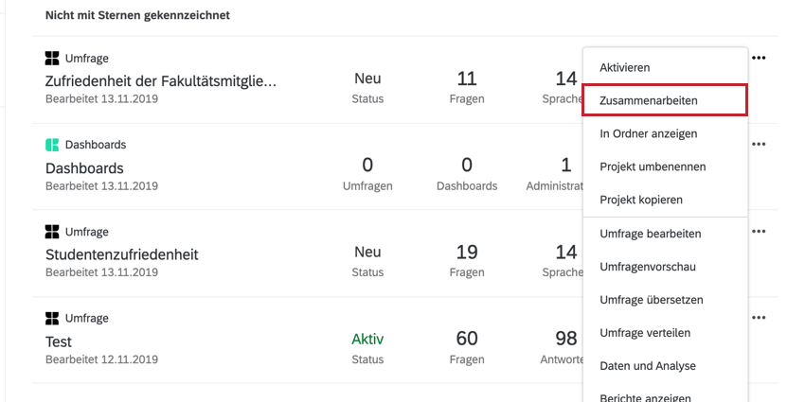Open three-dot menu for Zufriedenheit der Fakultätsmitglieder
This screenshot has height=402, width=805.
(x=759, y=58)
